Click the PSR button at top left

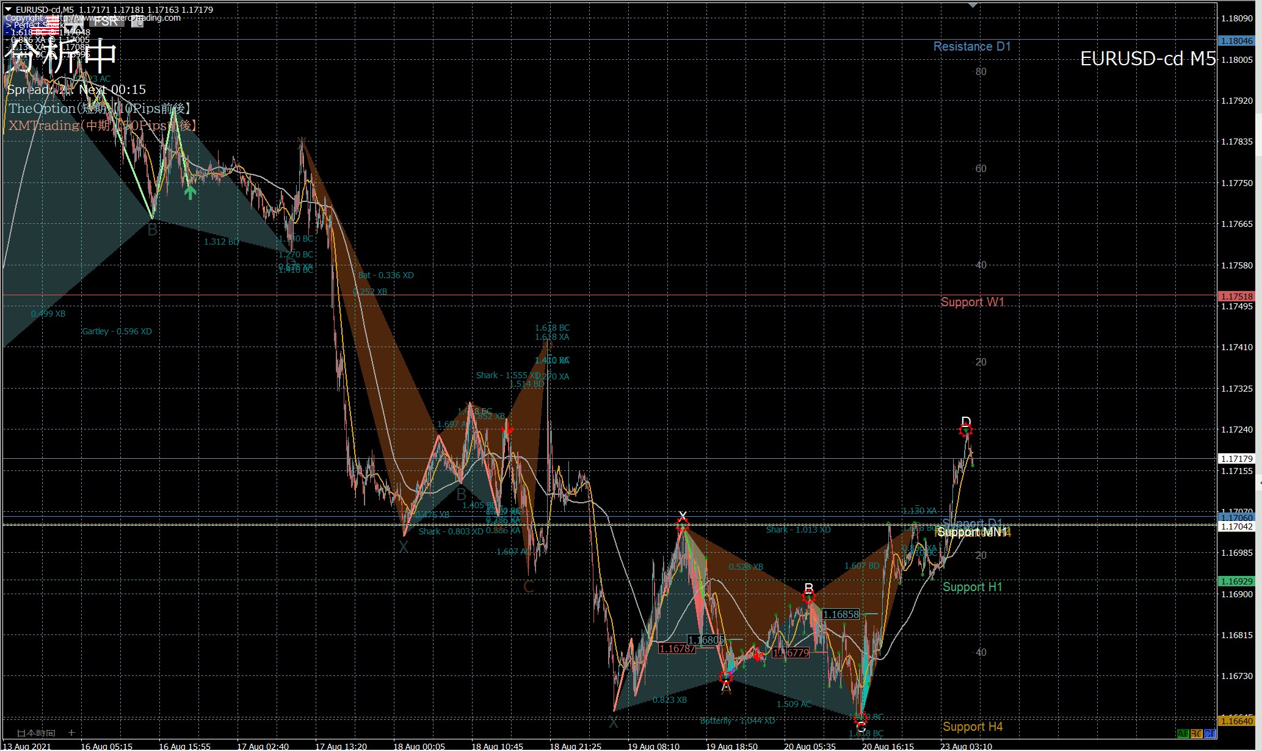click(x=106, y=22)
